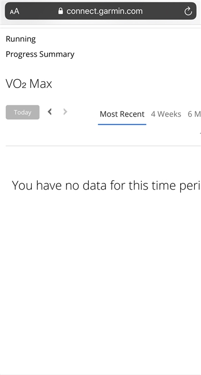Click the Today button
The width and height of the screenshot is (201, 375).
(x=23, y=112)
